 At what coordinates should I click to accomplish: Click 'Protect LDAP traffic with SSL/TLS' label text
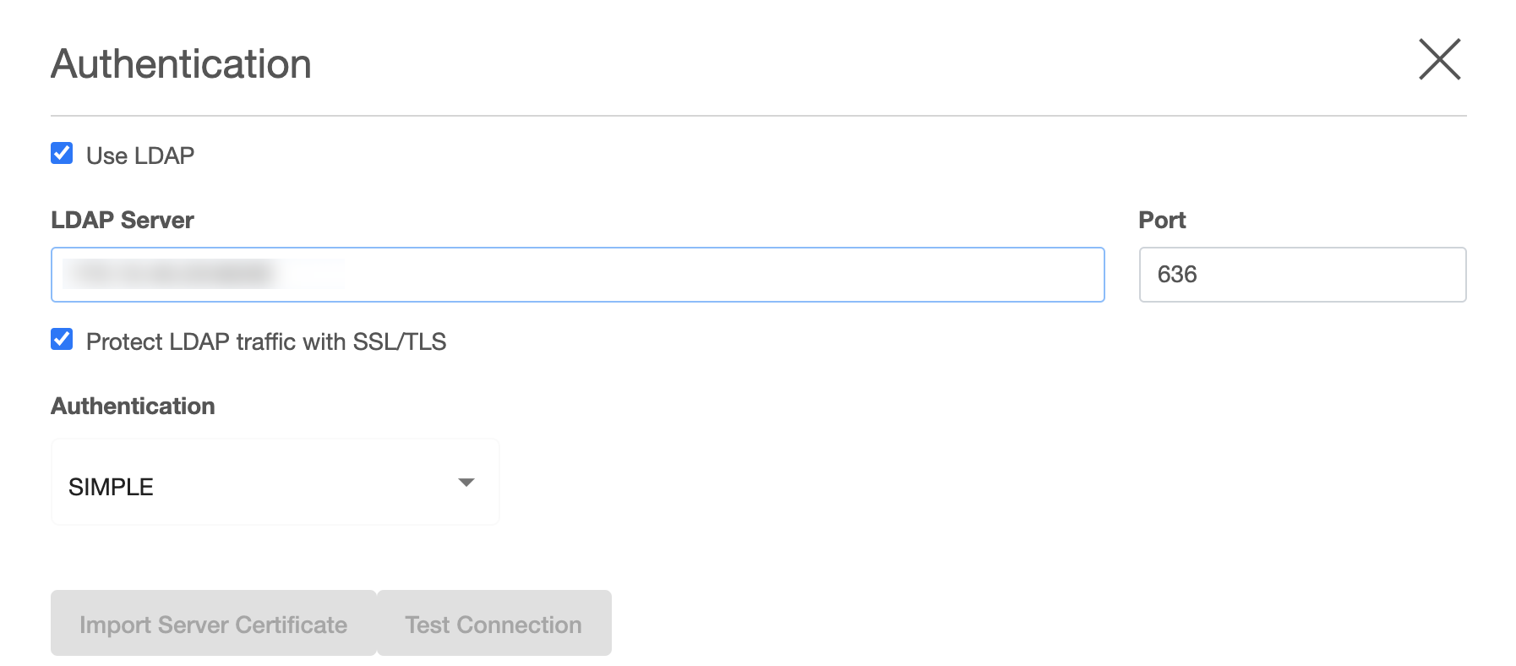pos(266,341)
